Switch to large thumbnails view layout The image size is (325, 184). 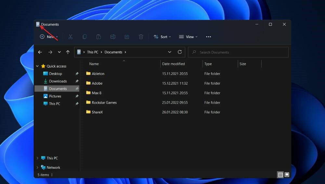287,175
